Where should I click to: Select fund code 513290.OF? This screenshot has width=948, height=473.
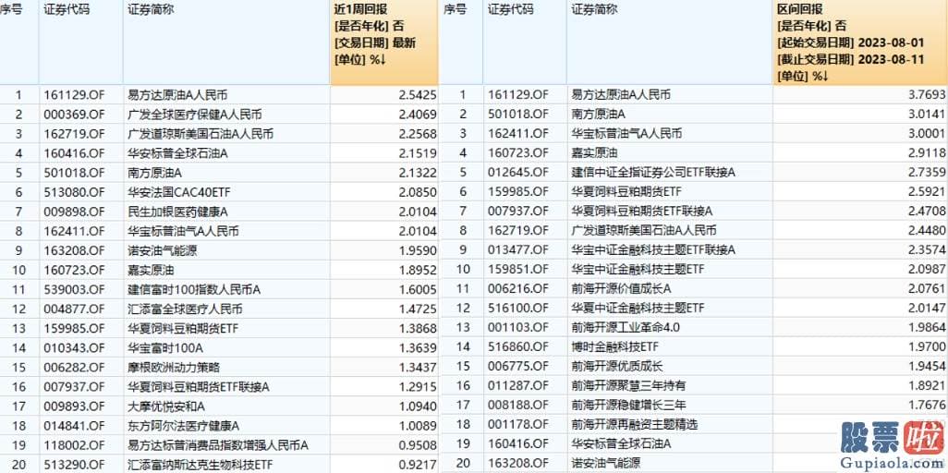(x=74, y=465)
